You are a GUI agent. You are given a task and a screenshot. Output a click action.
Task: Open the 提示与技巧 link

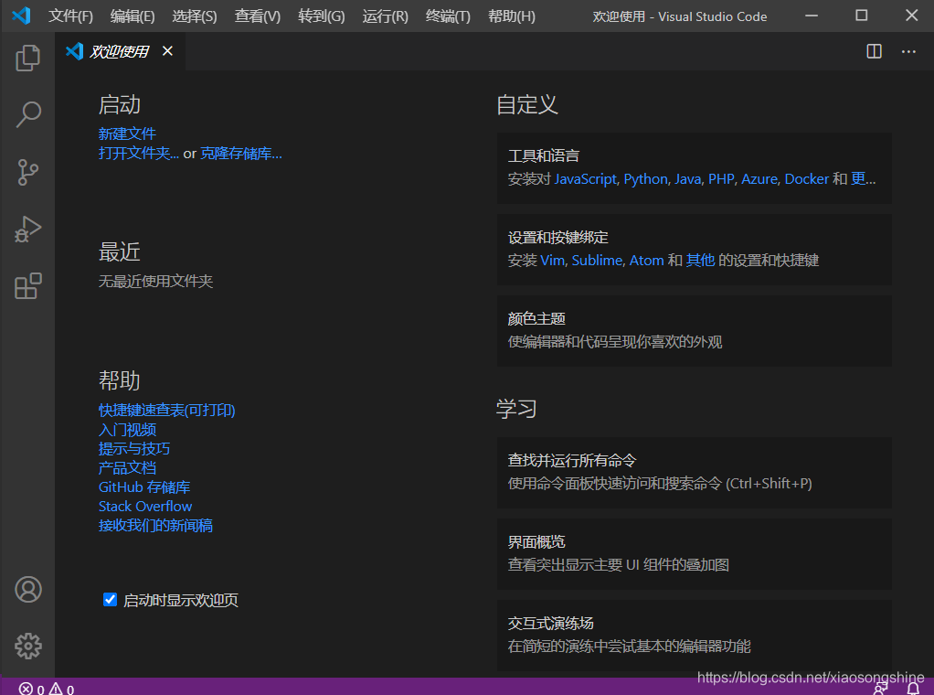pyautogui.click(x=134, y=448)
